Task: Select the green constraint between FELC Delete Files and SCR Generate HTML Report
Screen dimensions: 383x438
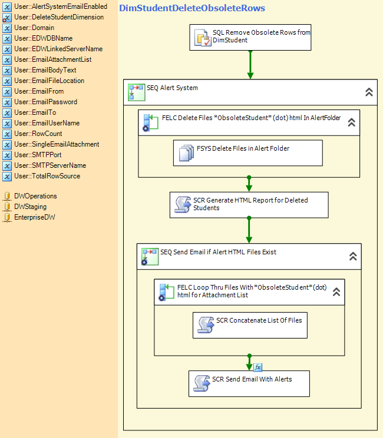Action: tap(249, 184)
